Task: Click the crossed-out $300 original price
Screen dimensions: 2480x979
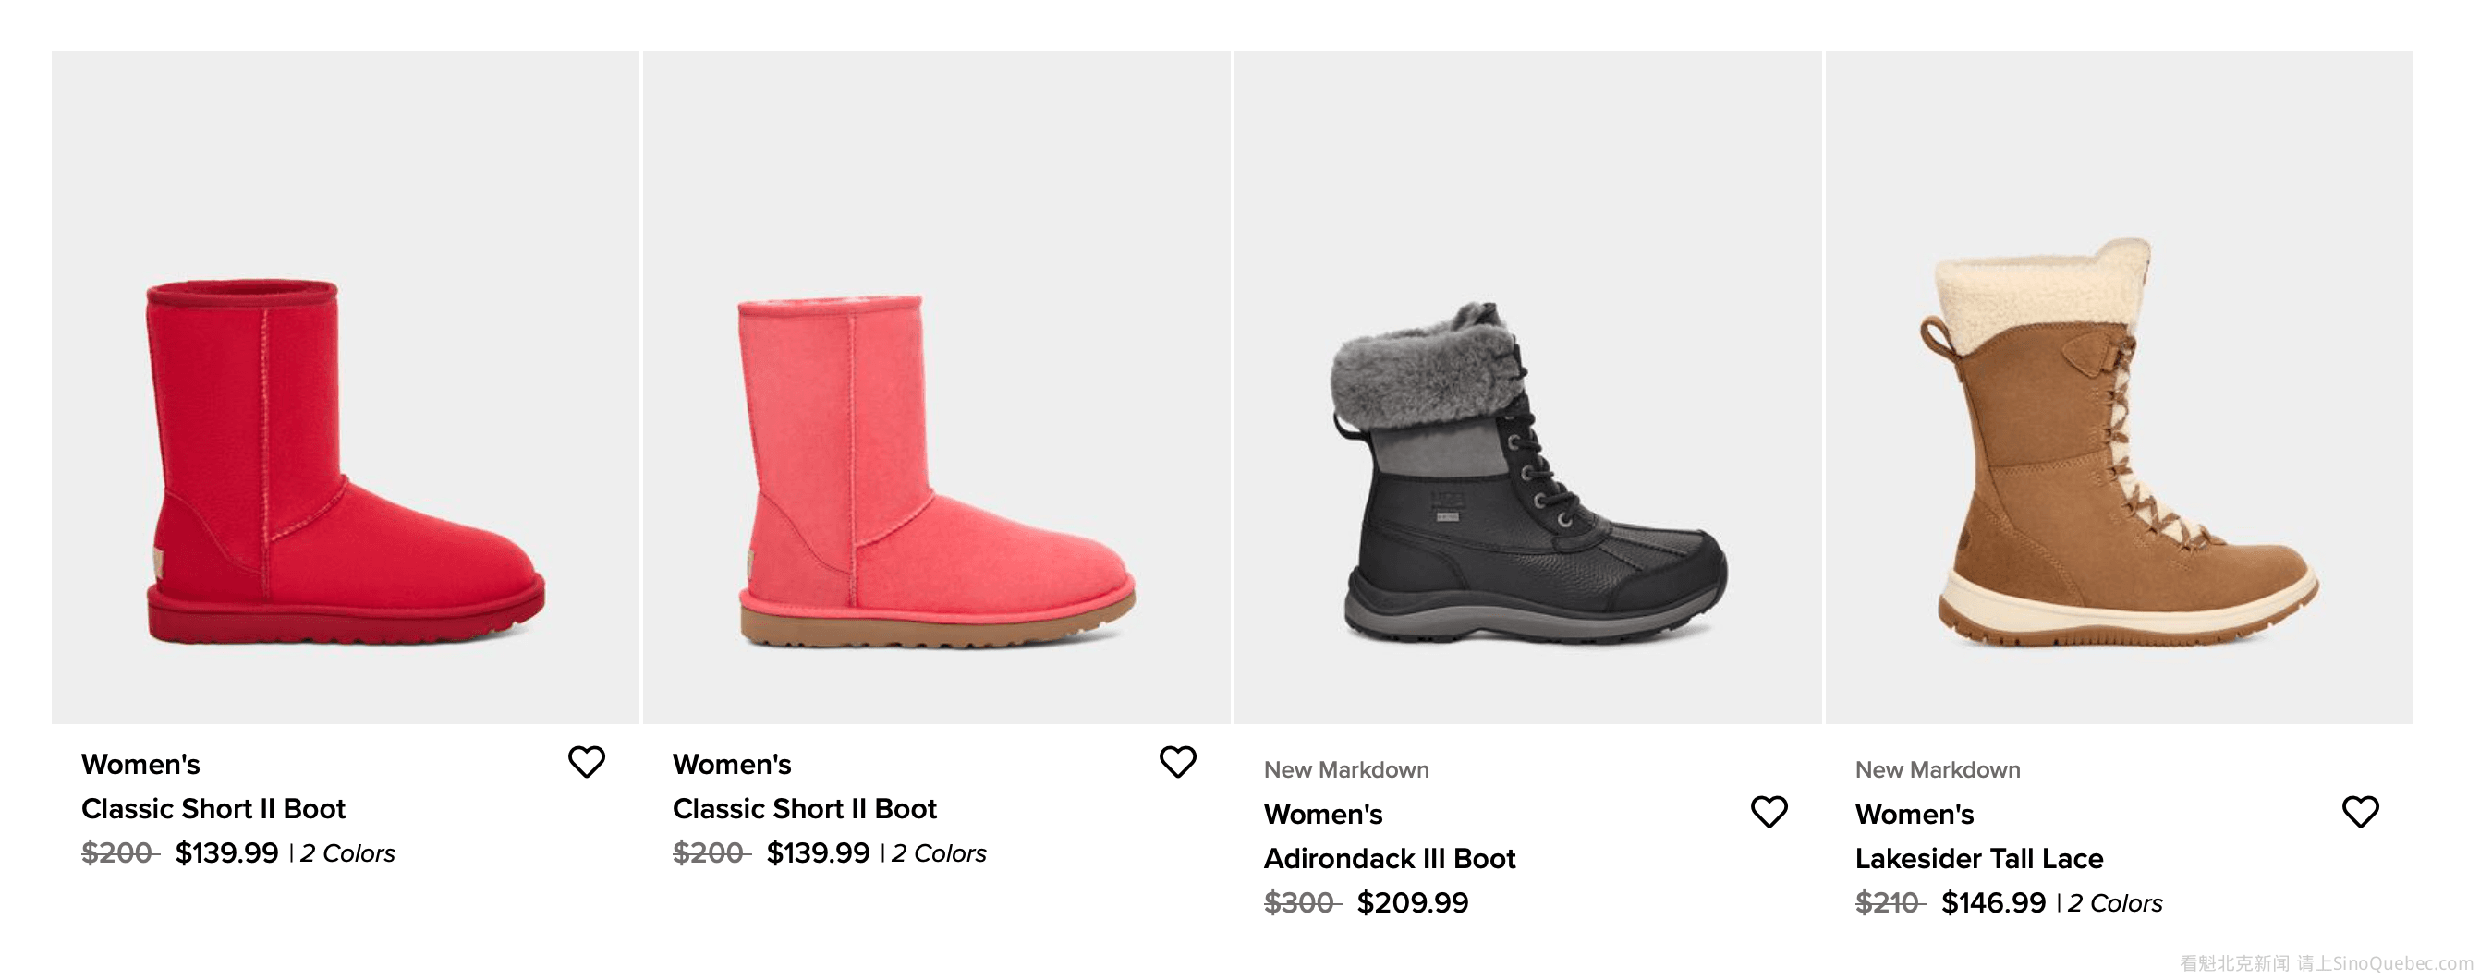Action: point(1300,903)
